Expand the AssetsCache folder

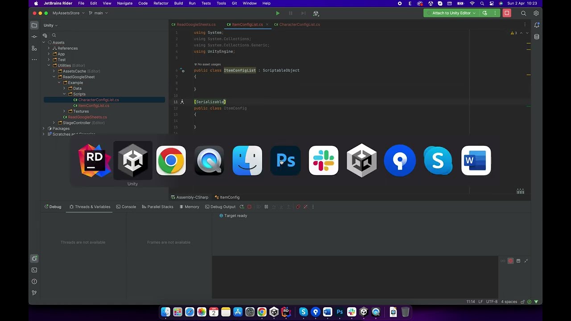point(54,71)
